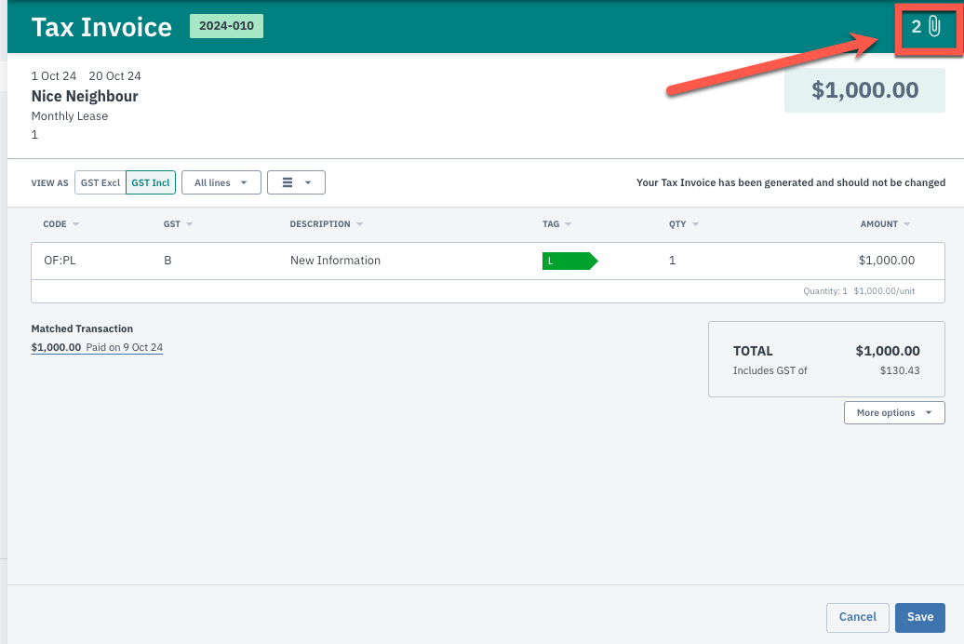Click the OF:PL code cell
The height and width of the screenshot is (644, 964).
pos(60,261)
